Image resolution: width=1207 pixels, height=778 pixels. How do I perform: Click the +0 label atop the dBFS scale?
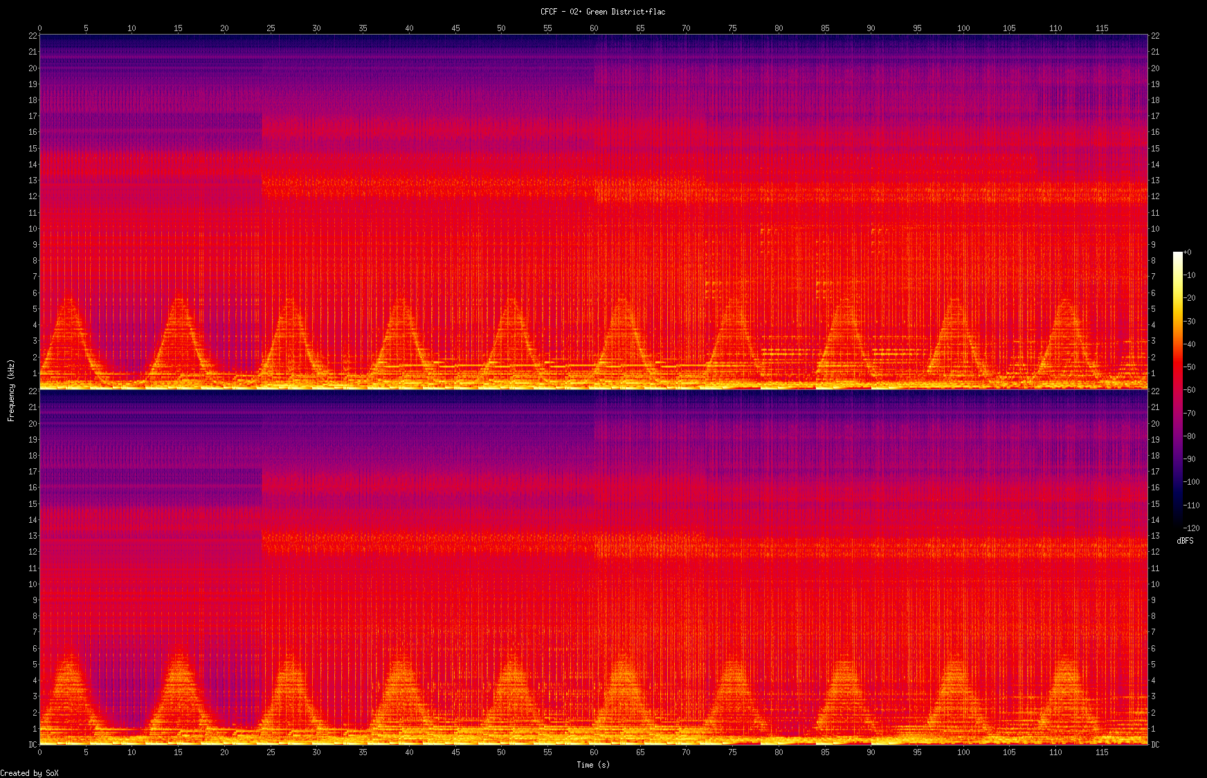point(1188,252)
